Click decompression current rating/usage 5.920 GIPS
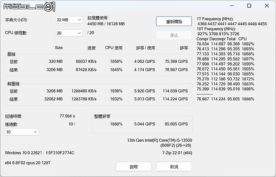 tap(145, 91)
